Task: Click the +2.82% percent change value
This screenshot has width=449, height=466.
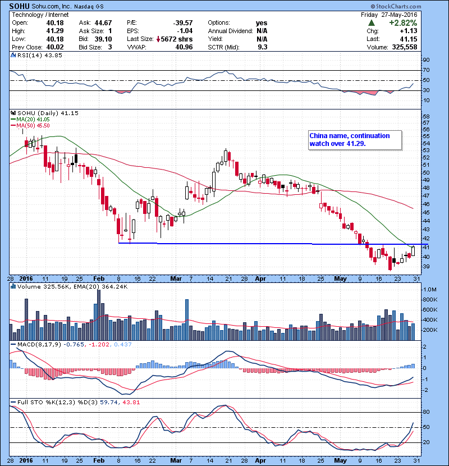Action: [x=403, y=23]
